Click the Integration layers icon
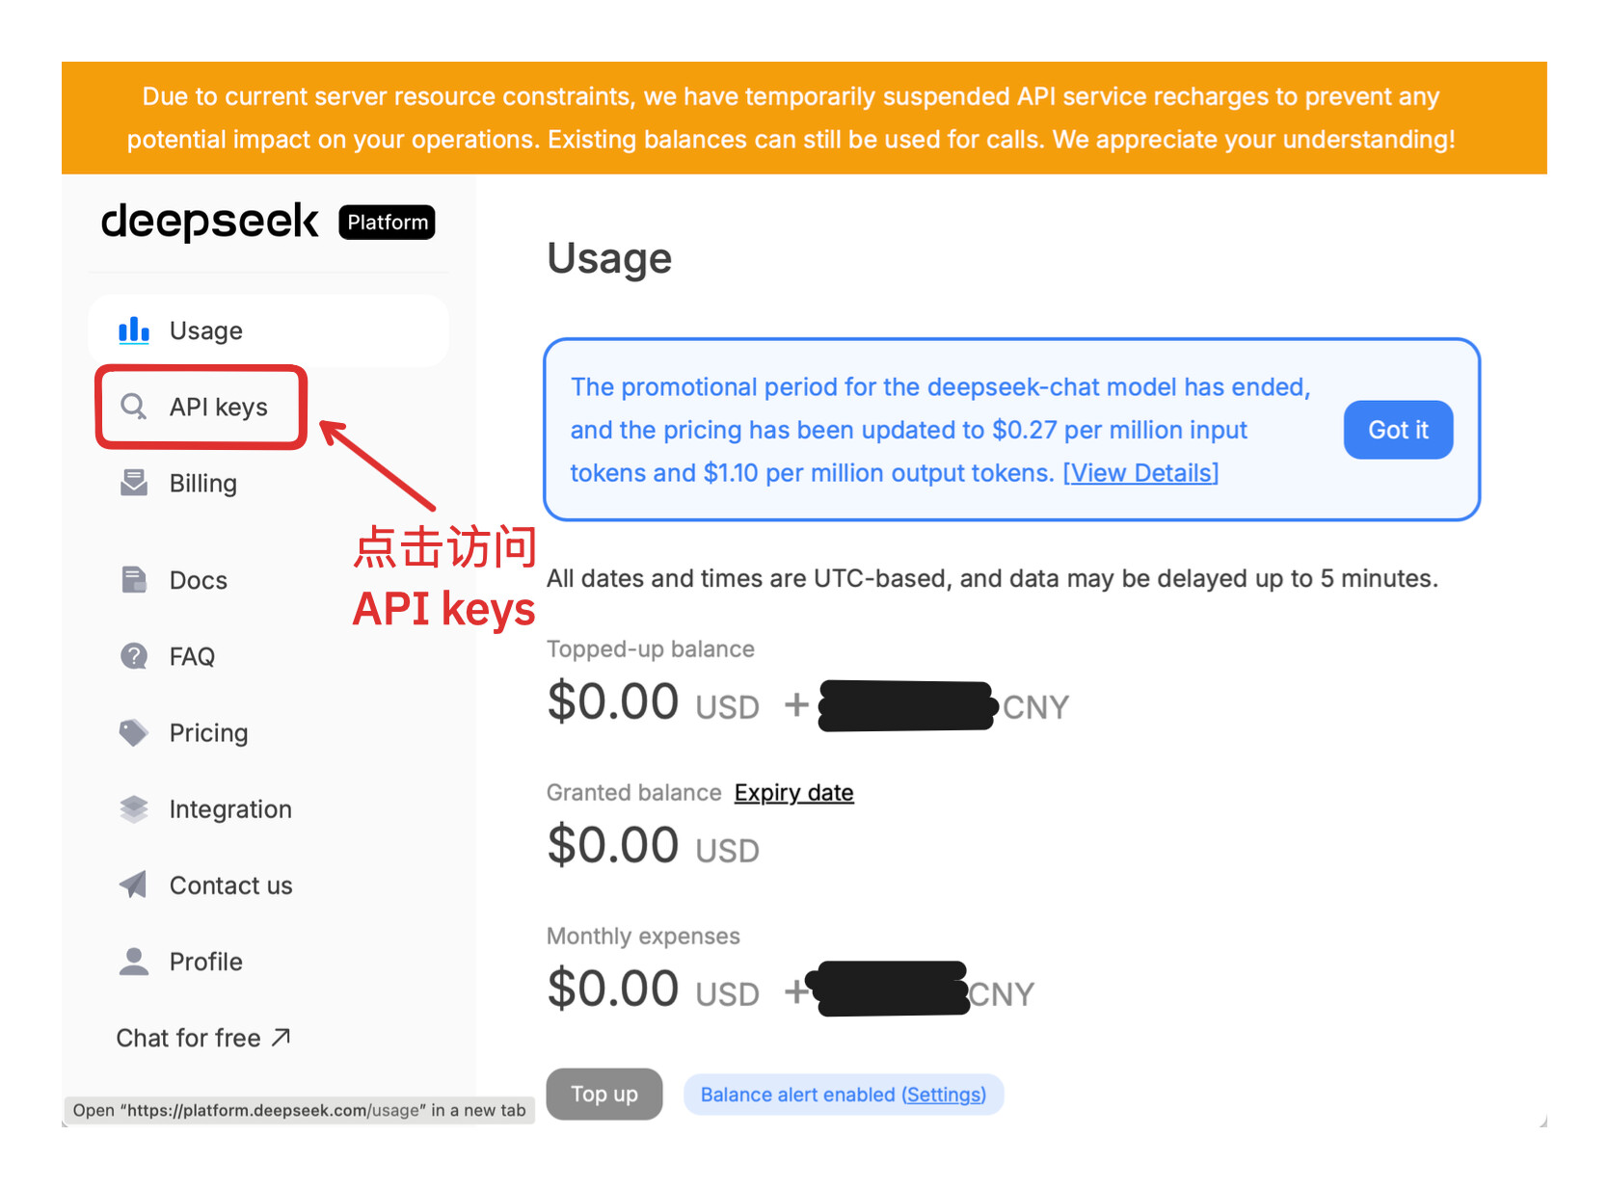Viewport: 1609px width, 1189px height. click(x=134, y=809)
